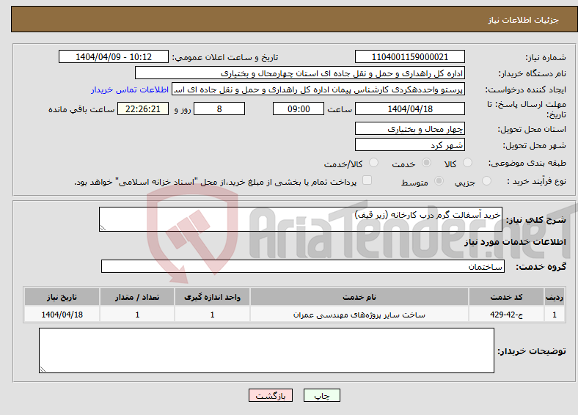578x415 pixels.
Task: Select the جزیی purchase type radio
Action: (x=486, y=180)
